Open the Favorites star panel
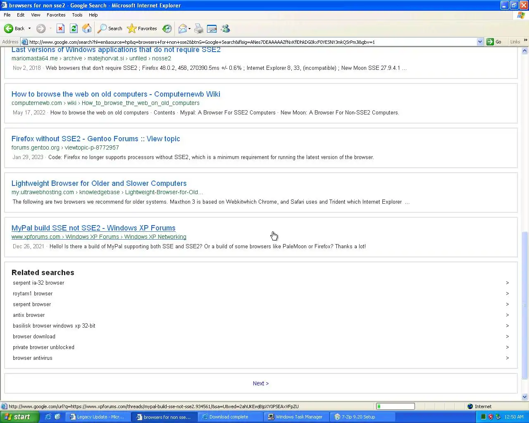 tap(142, 29)
